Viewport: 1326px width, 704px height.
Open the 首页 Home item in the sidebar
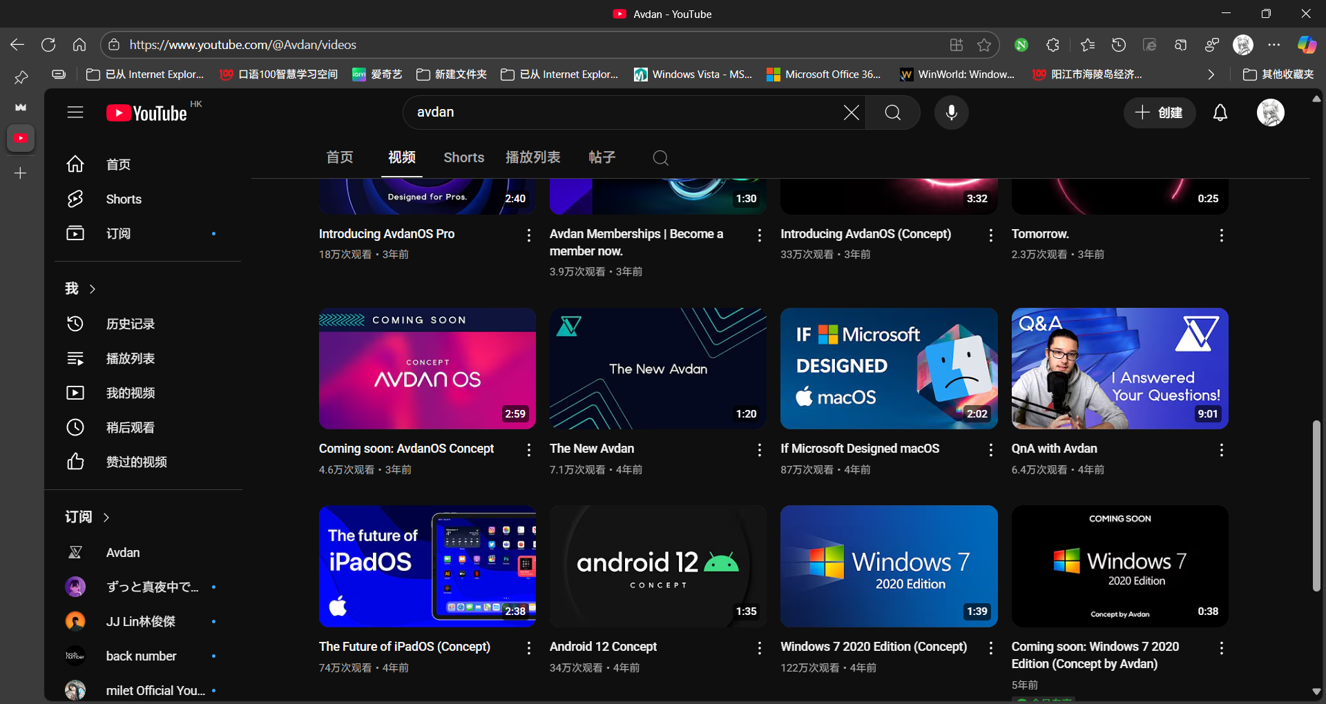[148, 164]
